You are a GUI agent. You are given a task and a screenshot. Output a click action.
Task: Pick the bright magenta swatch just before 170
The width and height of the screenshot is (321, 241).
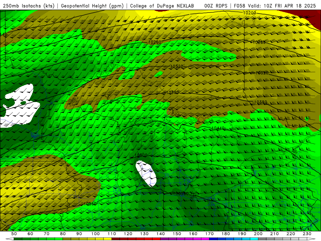205,239
